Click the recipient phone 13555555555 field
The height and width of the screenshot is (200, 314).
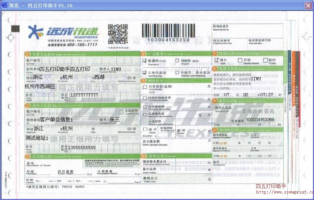coord(82,148)
